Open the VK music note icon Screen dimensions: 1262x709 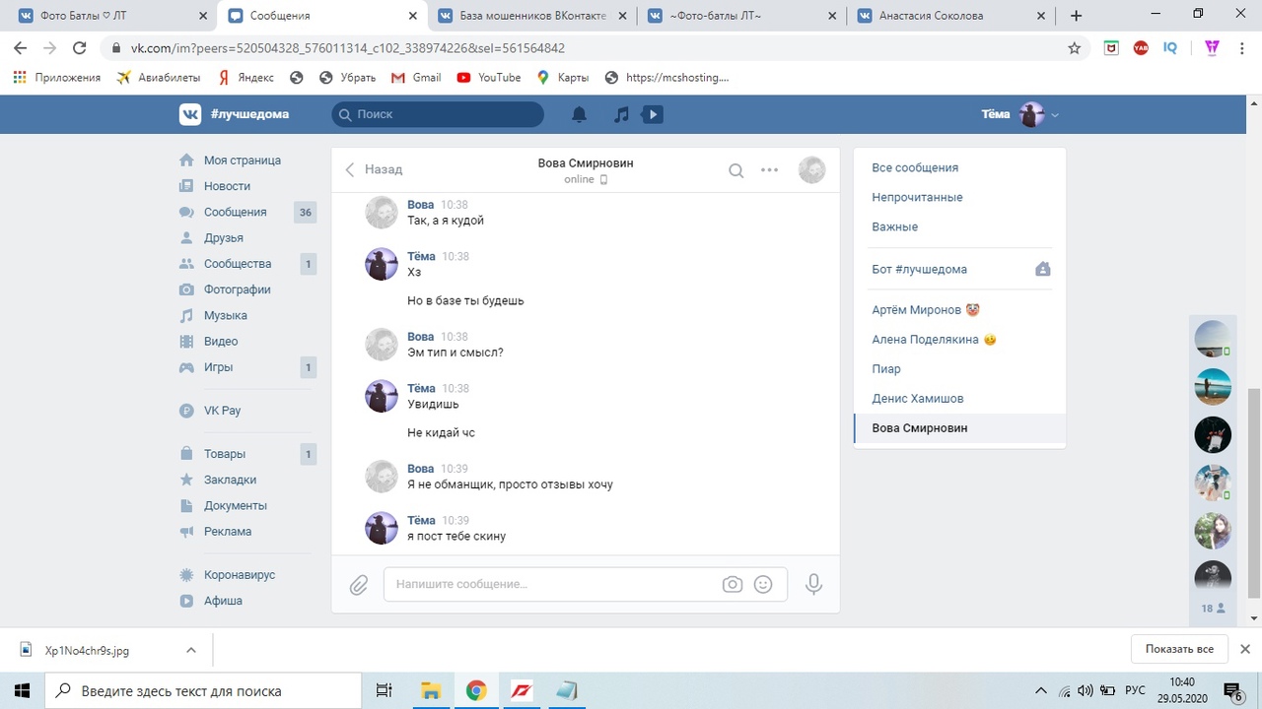pos(621,115)
